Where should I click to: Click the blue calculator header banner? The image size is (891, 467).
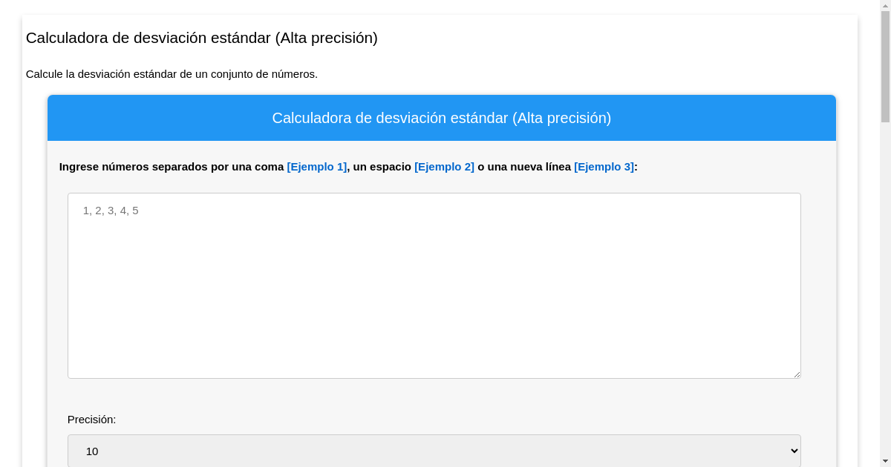(x=441, y=118)
